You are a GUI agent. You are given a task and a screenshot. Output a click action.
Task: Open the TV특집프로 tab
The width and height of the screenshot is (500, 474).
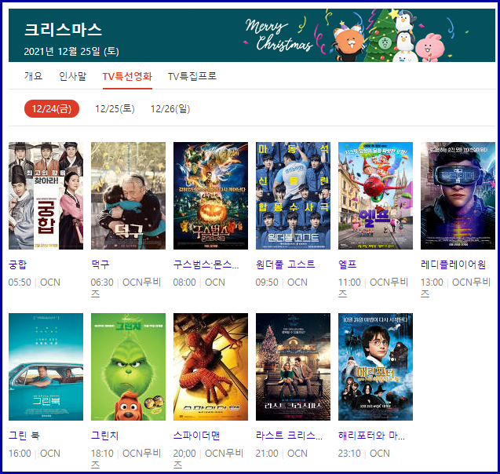point(192,76)
